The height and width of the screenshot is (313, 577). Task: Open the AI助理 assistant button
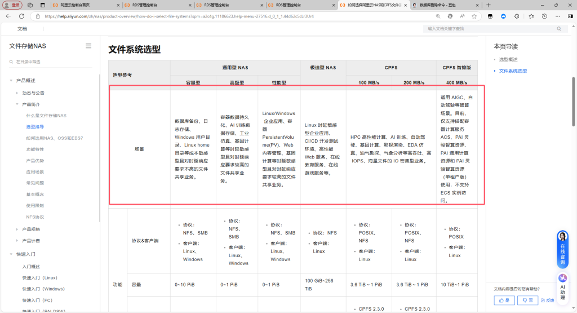(562, 285)
